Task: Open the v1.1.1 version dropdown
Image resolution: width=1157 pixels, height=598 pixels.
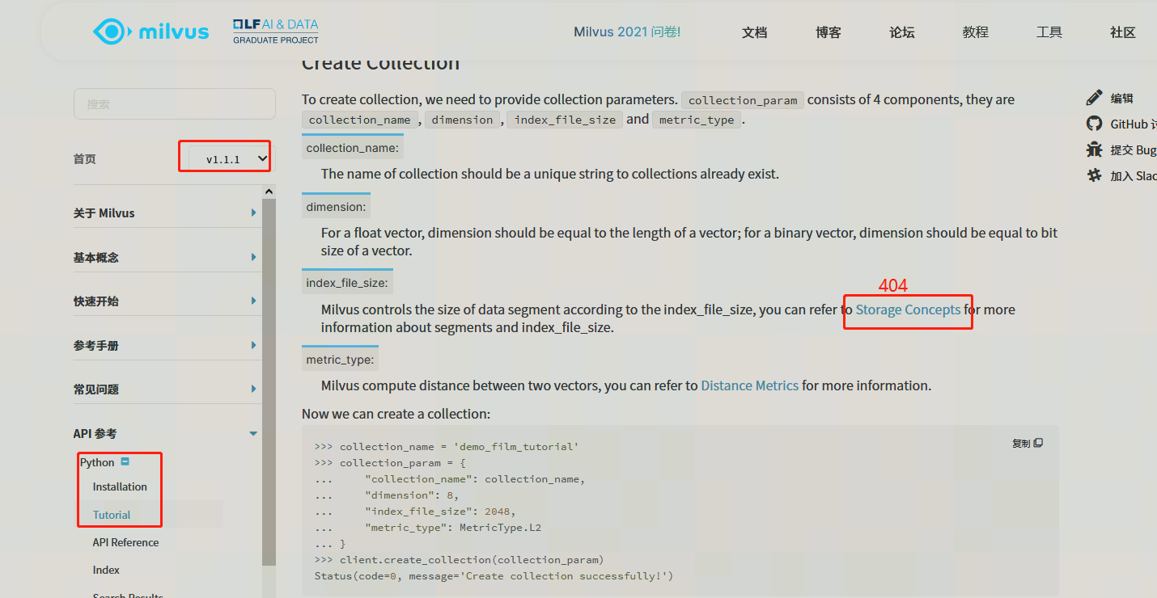Action: pos(224,156)
